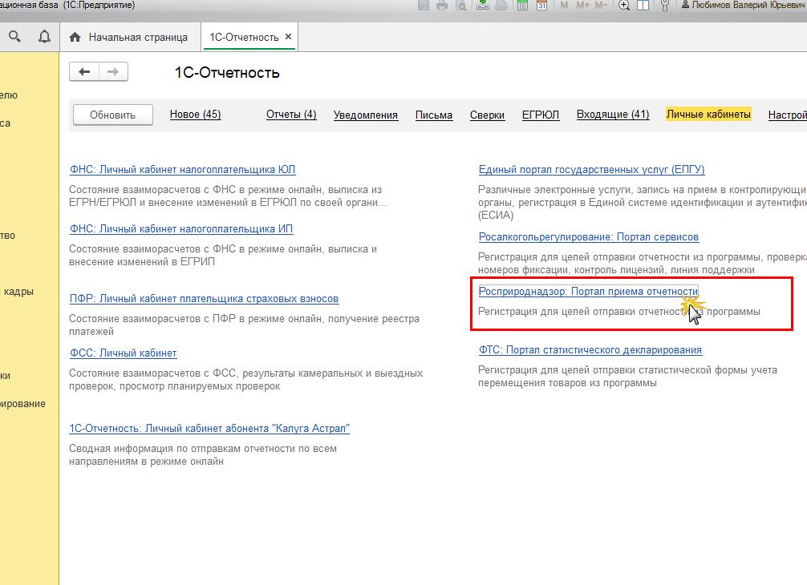
Task: Open Росприроднадзор: Портал приема отчетности link
Action: pyautogui.click(x=588, y=292)
